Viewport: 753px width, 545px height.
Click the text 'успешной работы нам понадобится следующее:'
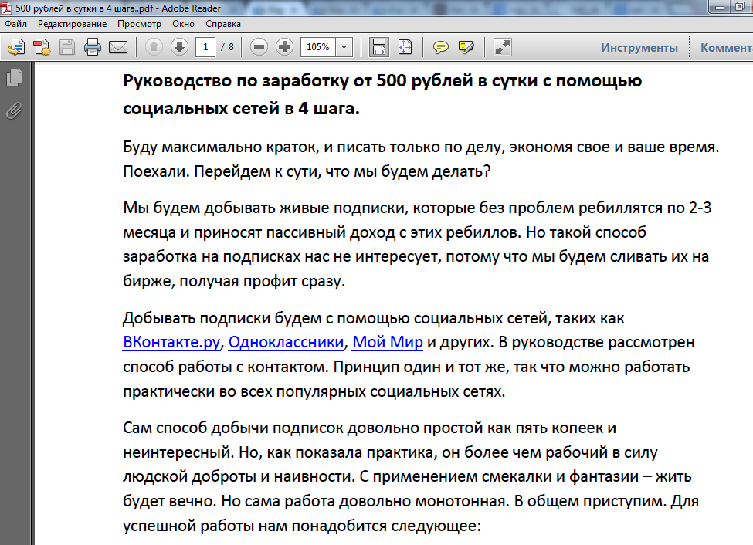pos(301,526)
